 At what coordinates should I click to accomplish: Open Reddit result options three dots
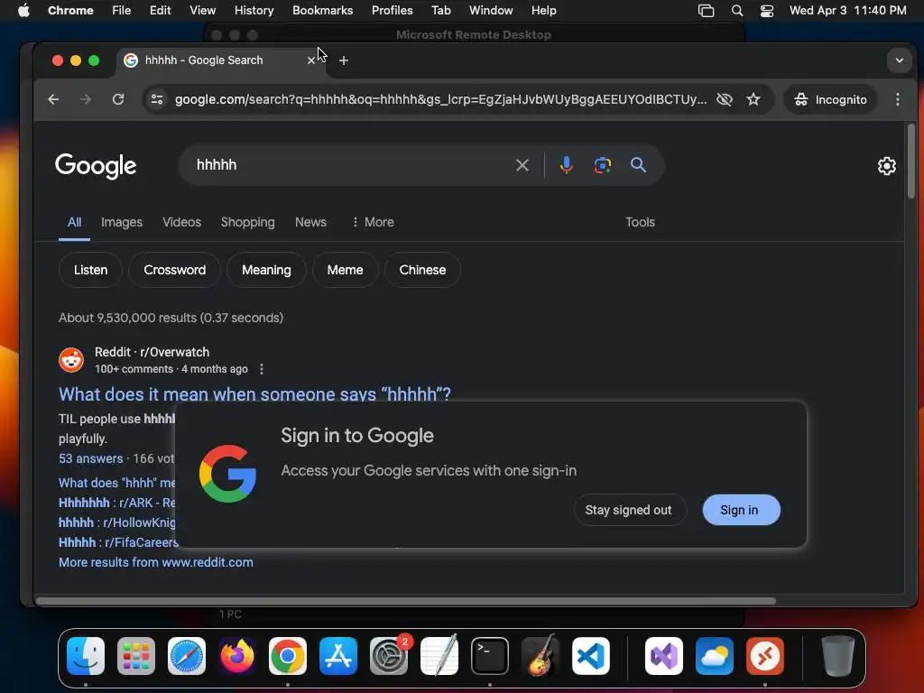pyautogui.click(x=262, y=369)
